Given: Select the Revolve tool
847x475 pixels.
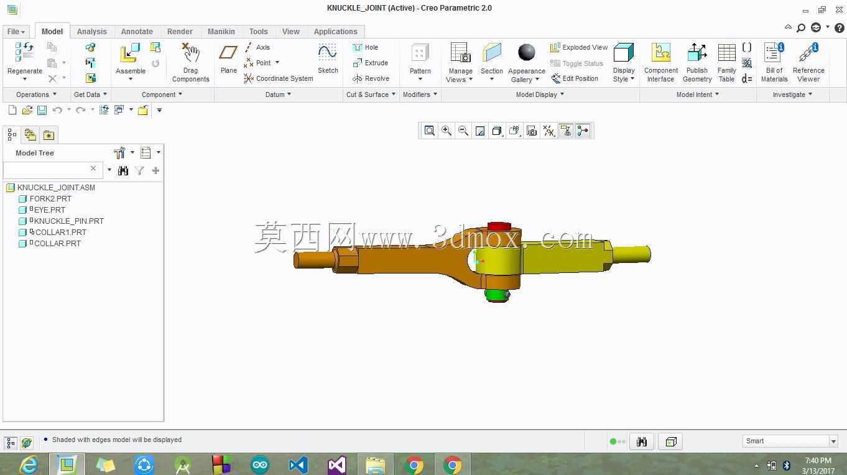Looking at the screenshot, I should (x=371, y=78).
